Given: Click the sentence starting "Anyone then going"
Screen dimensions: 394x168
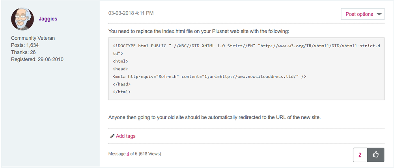Looking at the screenshot, I should point(214,117).
